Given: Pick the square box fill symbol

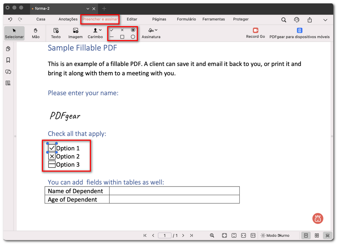Looking at the screenshot, I should click(x=122, y=37).
